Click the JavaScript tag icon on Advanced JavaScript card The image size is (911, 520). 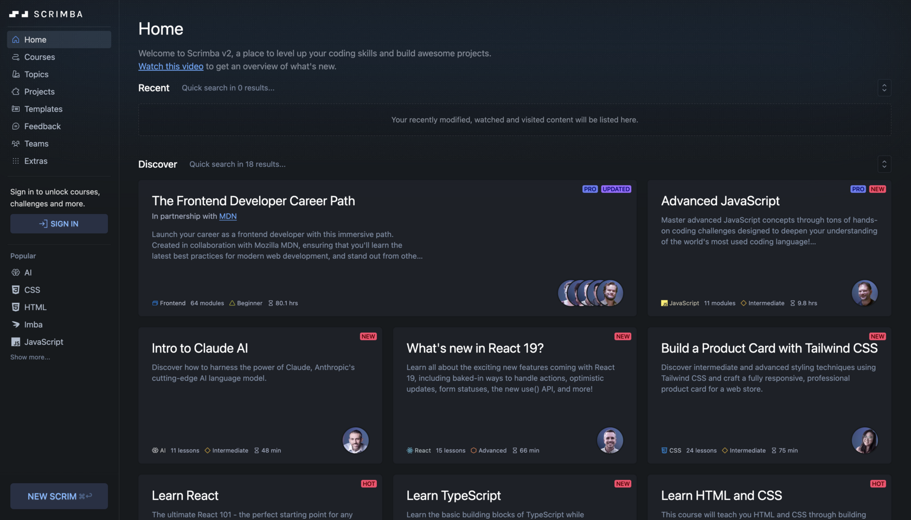664,303
